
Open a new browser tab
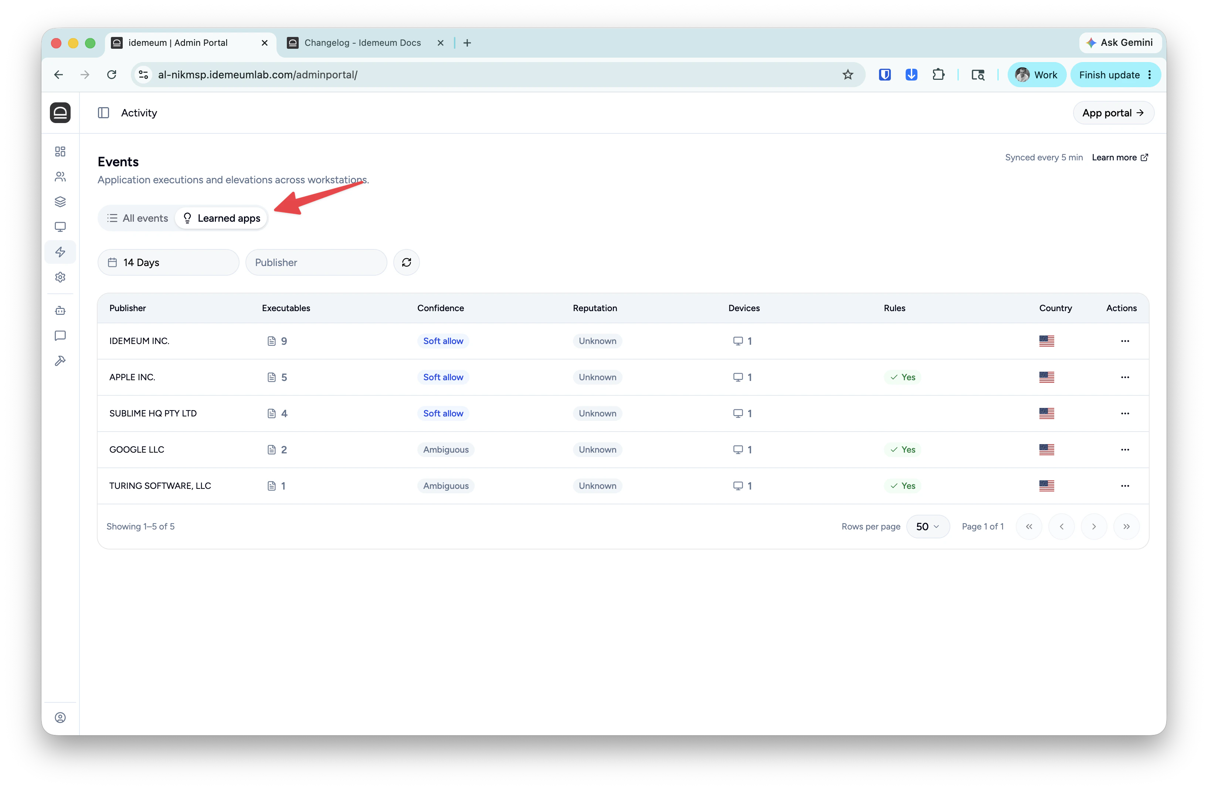[468, 42]
